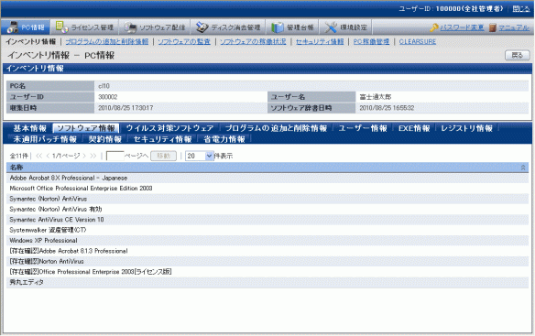
Task: Switch to 省電力情報 tab
Action: click(224, 139)
